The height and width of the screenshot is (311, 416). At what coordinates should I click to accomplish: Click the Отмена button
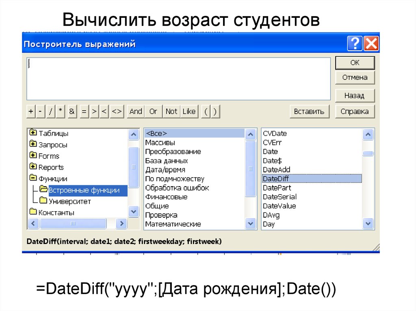[355, 77]
